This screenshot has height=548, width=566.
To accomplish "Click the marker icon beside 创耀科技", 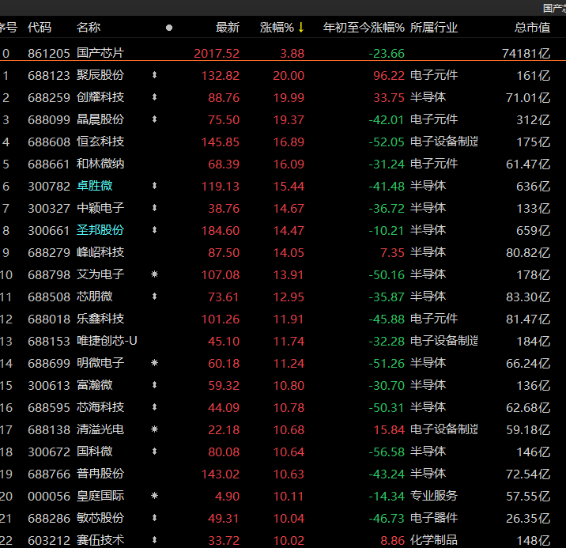I will [154, 97].
